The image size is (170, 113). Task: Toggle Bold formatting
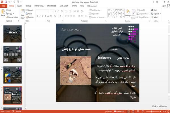[37, 16]
